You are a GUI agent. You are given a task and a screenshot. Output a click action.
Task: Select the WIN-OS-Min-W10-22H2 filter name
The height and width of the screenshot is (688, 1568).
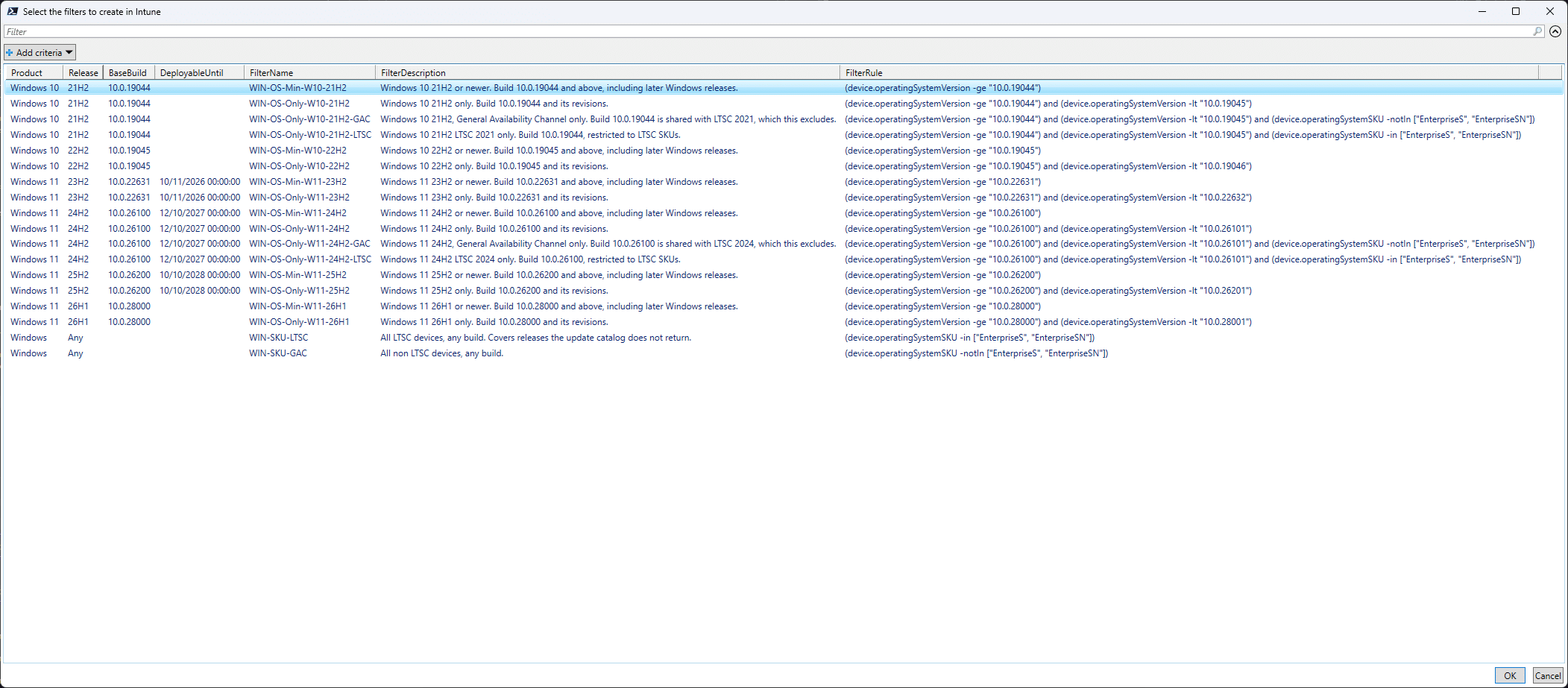pyautogui.click(x=297, y=151)
